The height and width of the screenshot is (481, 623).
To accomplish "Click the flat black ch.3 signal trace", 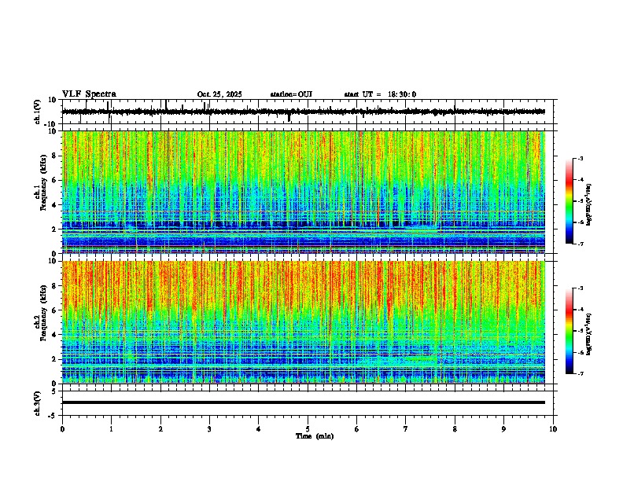I will point(304,402).
